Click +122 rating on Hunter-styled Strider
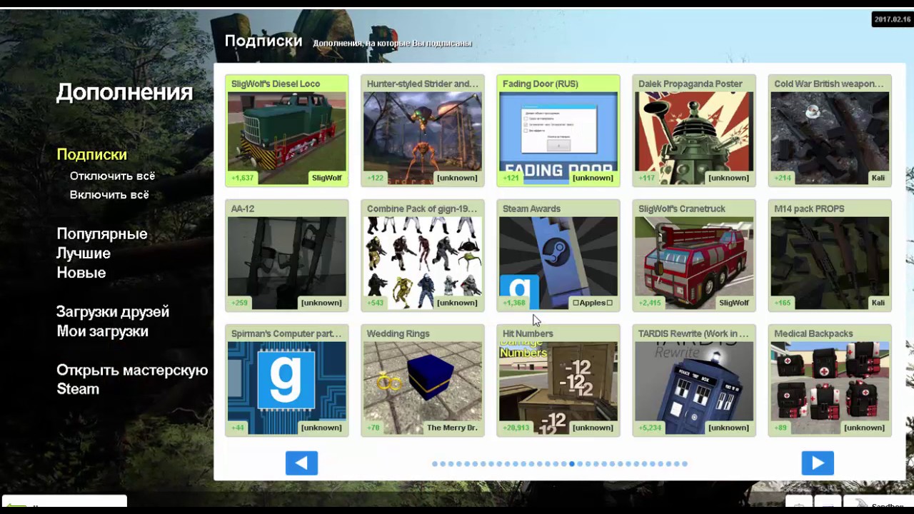The height and width of the screenshot is (514, 914). pos(376,178)
